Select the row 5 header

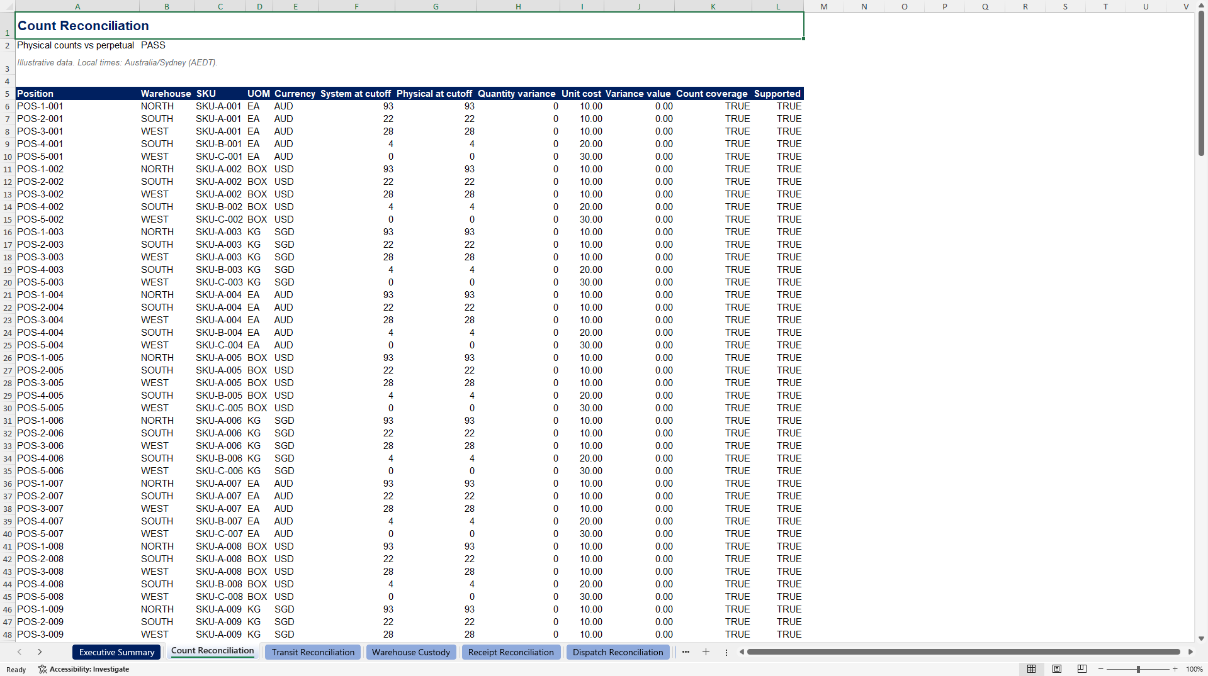point(8,94)
